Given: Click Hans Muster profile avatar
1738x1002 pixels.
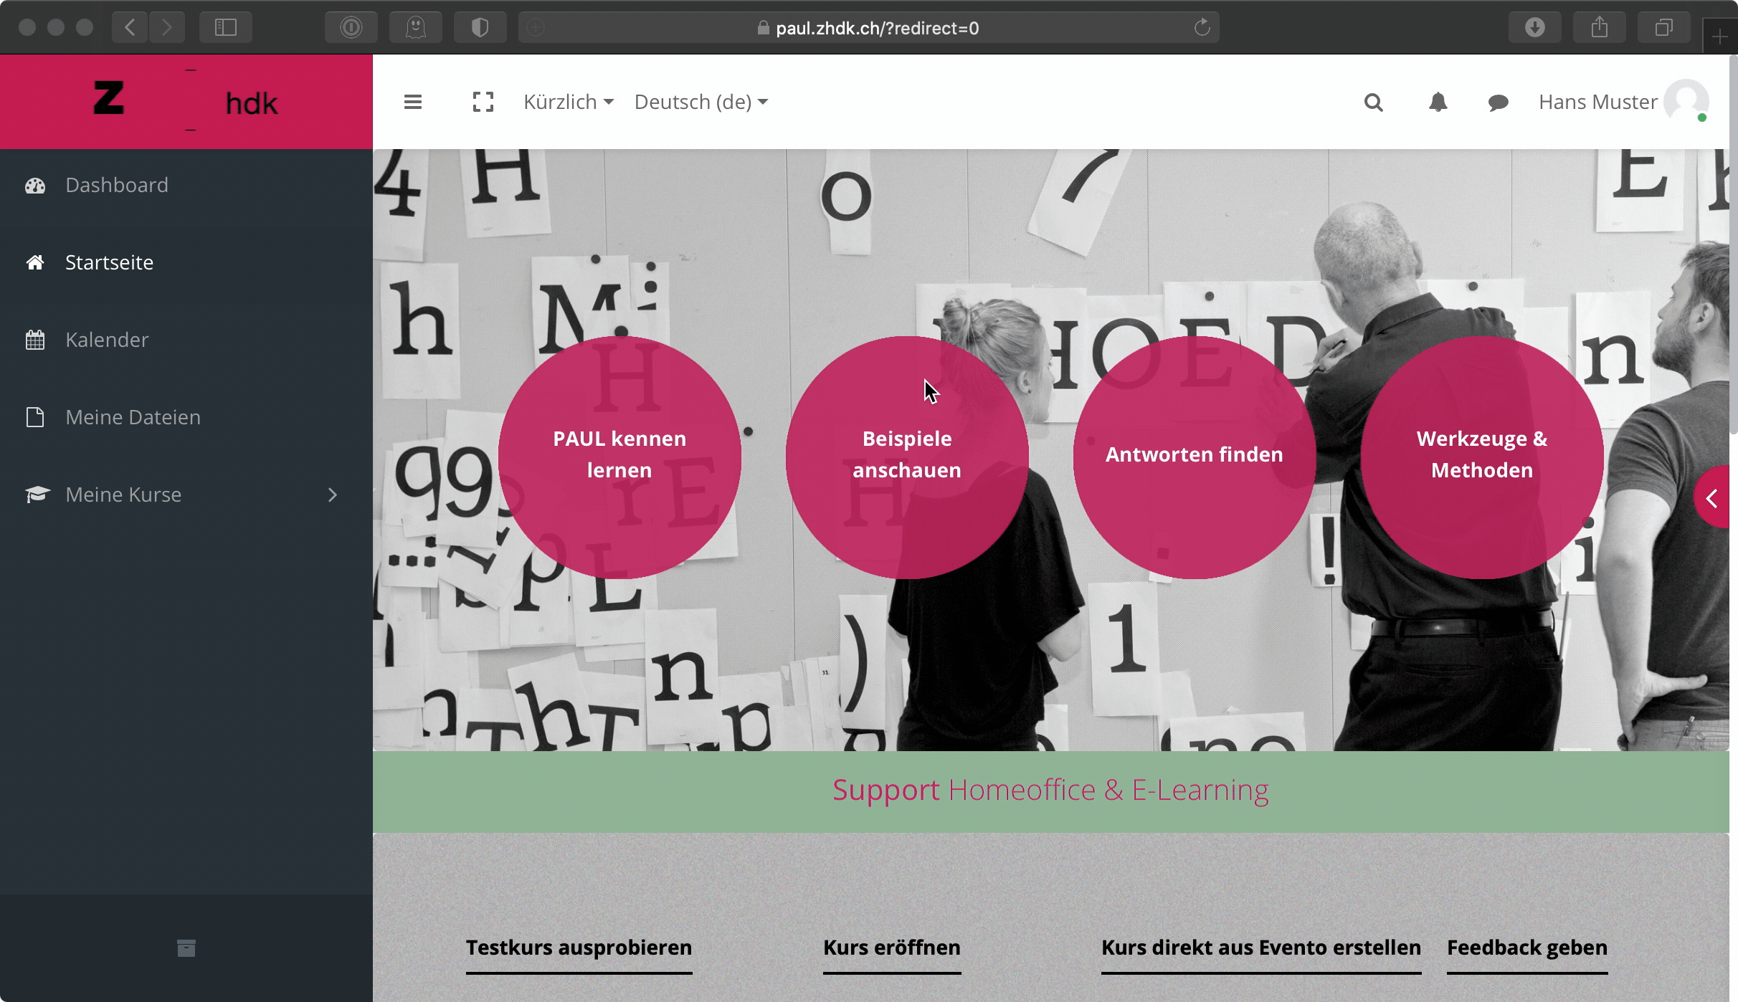Looking at the screenshot, I should [x=1685, y=101].
